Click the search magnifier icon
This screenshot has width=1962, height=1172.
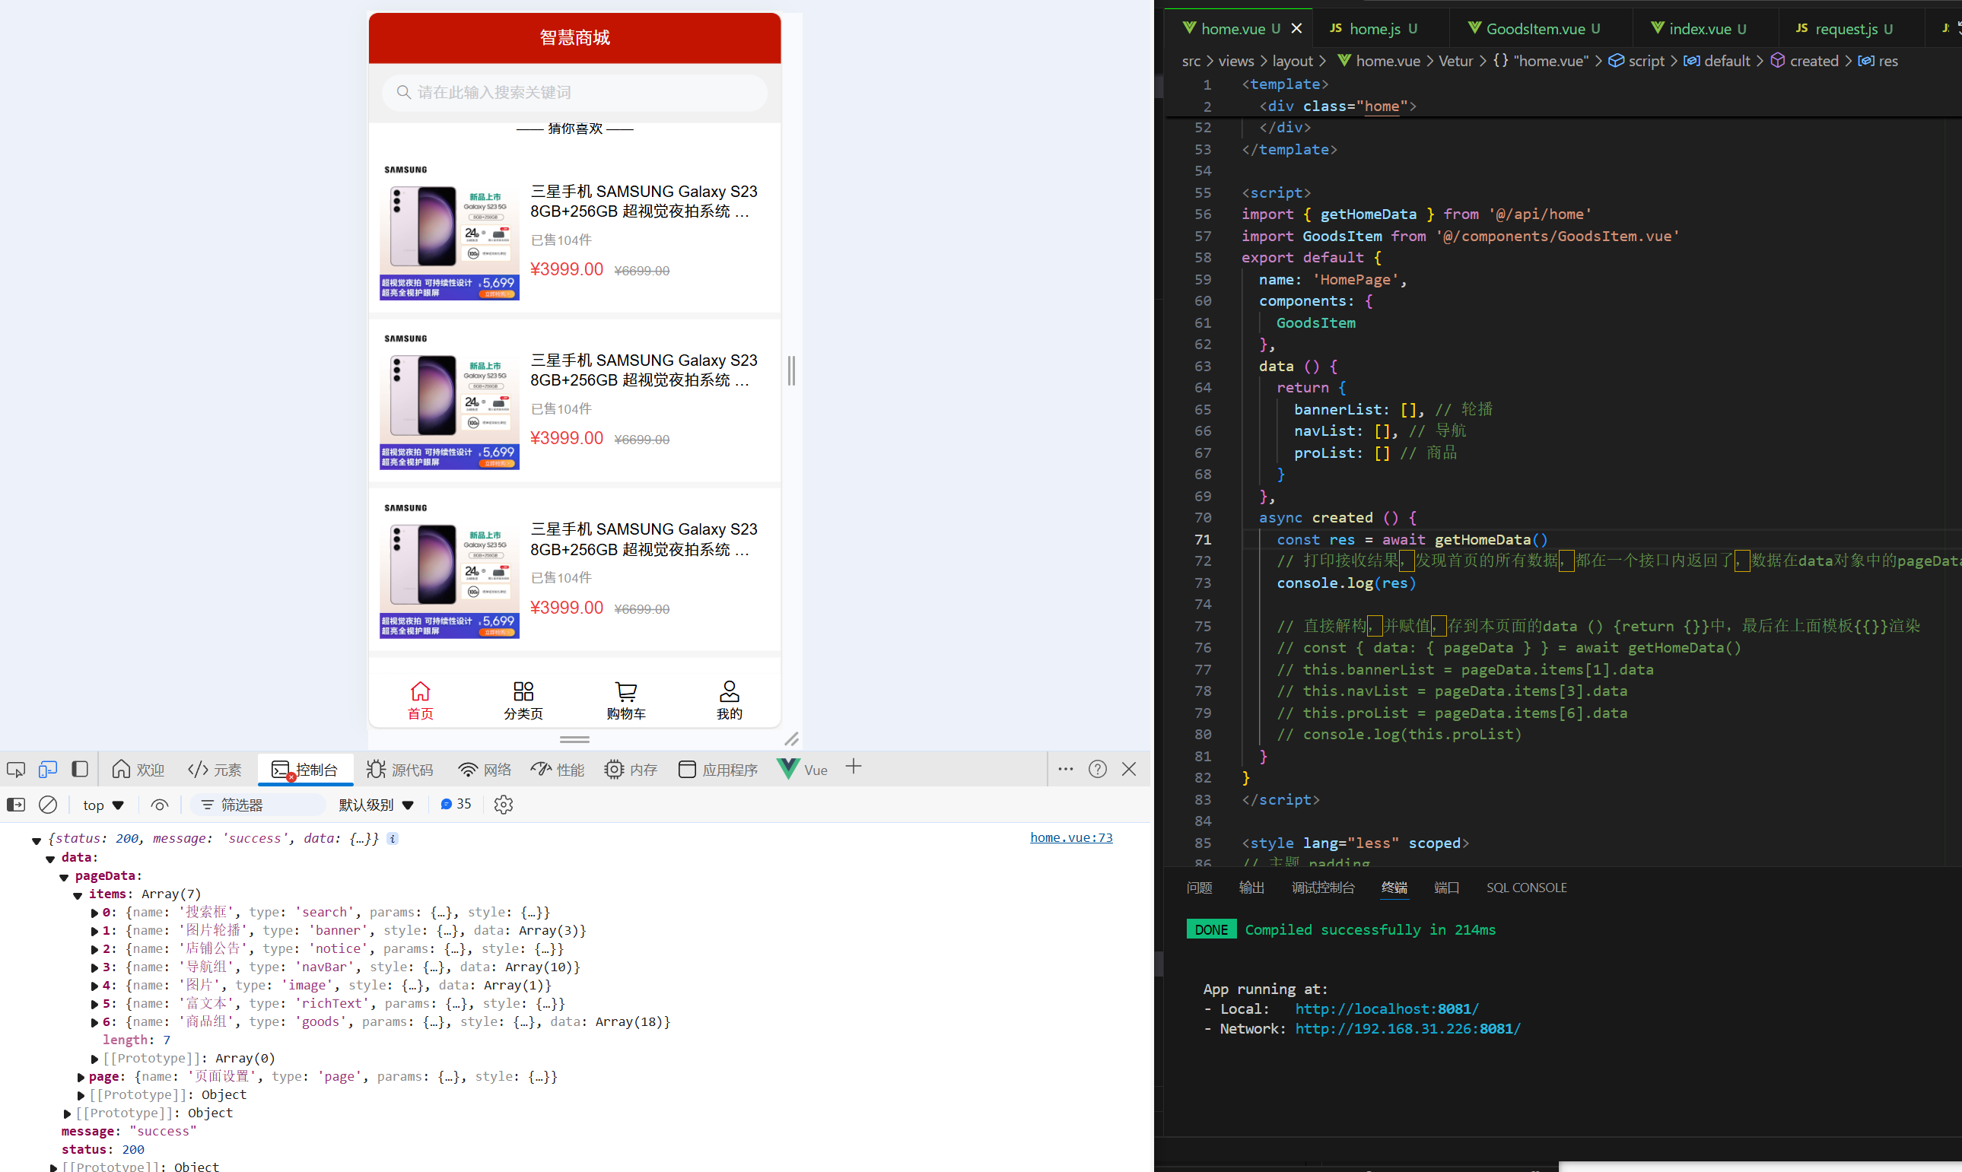[x=404, y=92]
